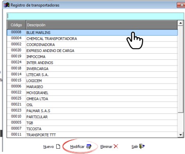This screenshot has width=185, height=154.
Task: Select the COORDINADORA row
Action: [x=92, y=45]
